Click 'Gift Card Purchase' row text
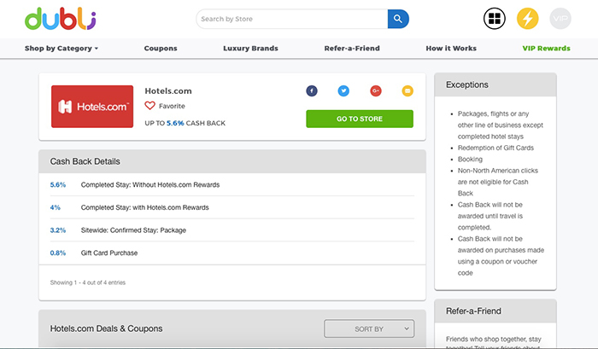The image size is (598, 349). pos(109,253)
